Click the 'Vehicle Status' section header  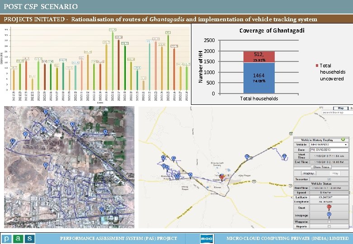pos(321,183)
